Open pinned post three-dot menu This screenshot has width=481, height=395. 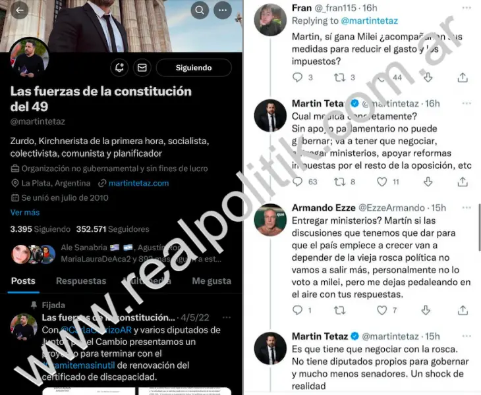pos(227,317)
